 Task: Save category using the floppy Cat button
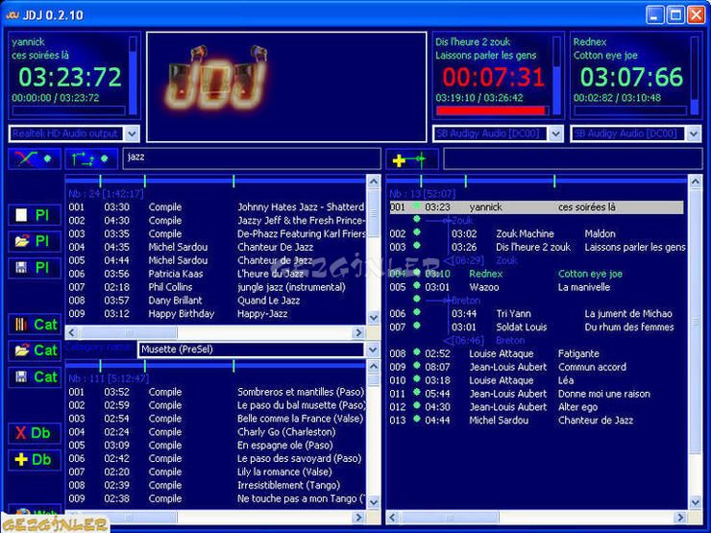34,377
